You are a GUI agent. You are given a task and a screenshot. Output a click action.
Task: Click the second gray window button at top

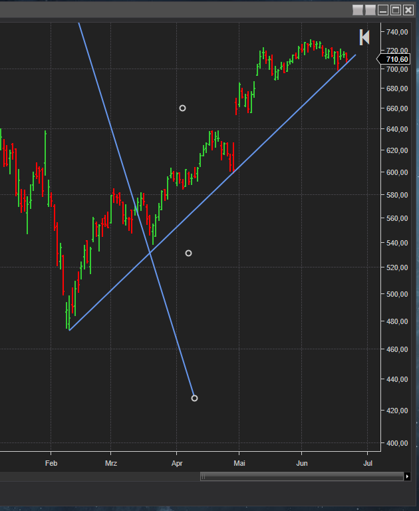coord(370,10)
